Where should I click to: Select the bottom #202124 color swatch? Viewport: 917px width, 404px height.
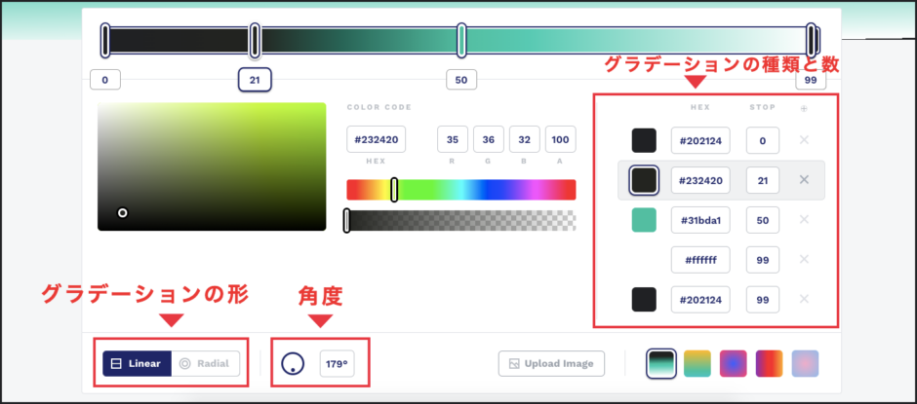click(644, 300)
